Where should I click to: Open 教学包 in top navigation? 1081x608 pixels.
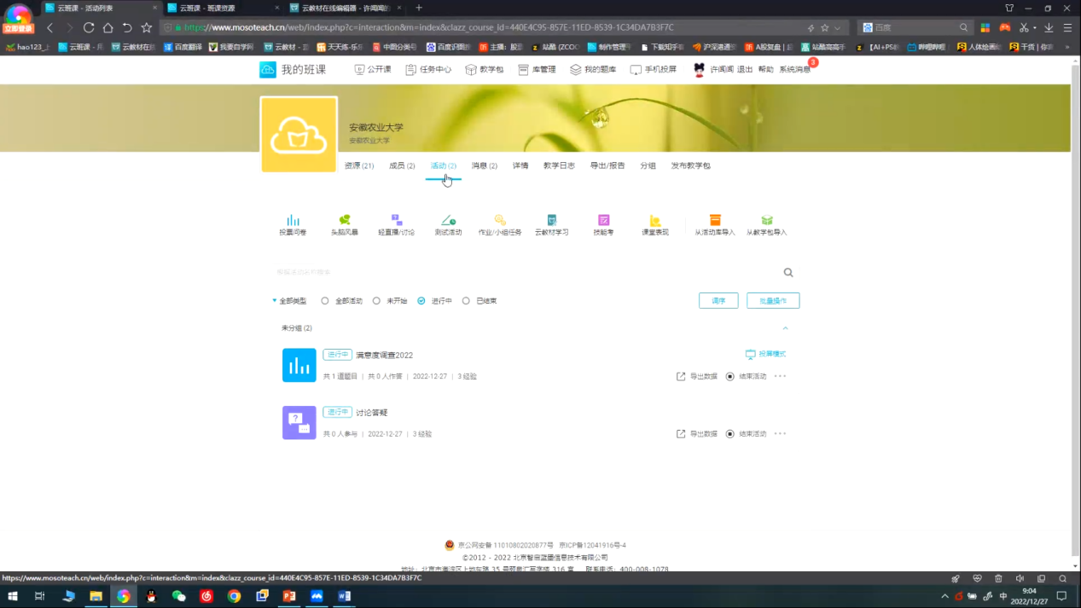coord(485,69)
